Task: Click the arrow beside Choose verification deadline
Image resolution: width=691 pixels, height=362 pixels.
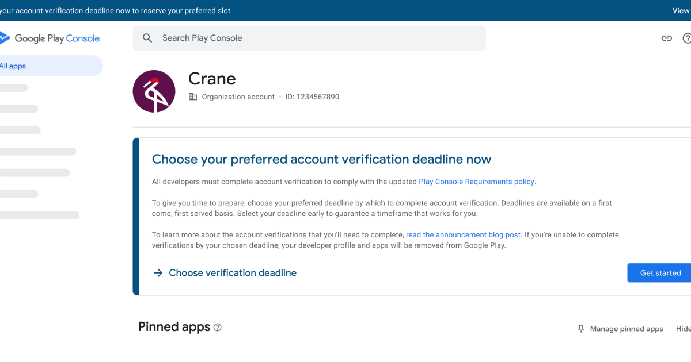Action: [158, 273]
